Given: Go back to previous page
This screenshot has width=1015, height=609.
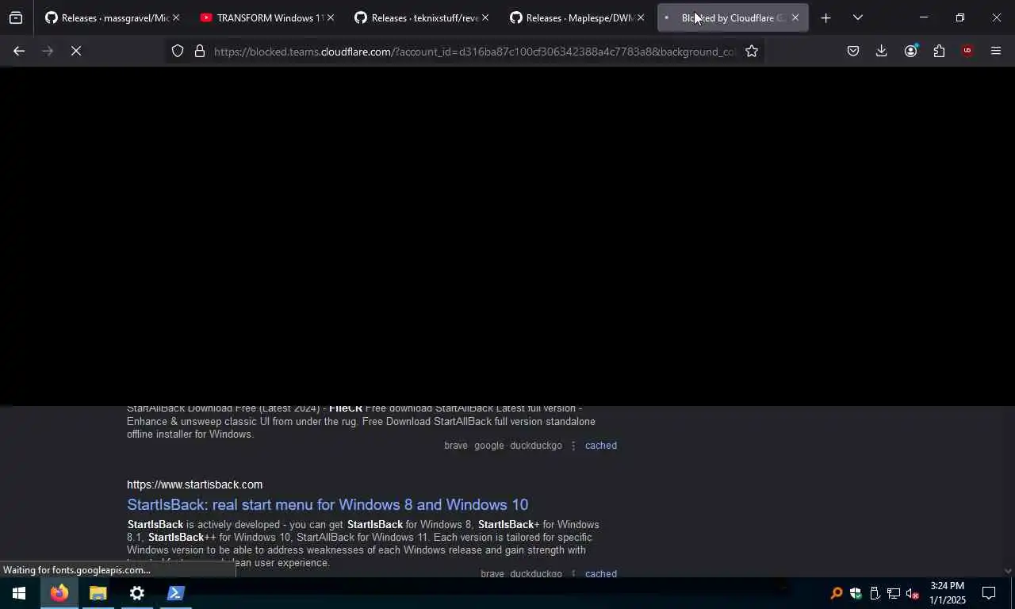Looking at the screenshot, I should pos(19,51).
